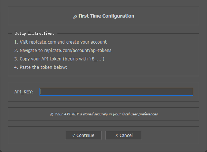
Task: Click the X icon on the Cancel button
Action: point(117,136)
